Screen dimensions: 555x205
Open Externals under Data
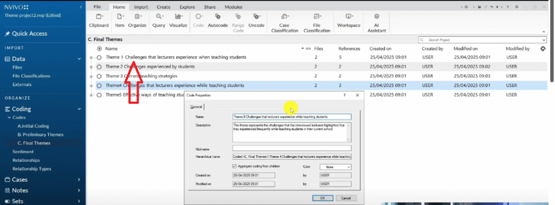click(22, 84)
